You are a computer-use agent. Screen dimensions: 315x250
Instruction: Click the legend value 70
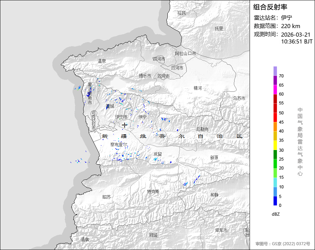(x=281, y=76)
